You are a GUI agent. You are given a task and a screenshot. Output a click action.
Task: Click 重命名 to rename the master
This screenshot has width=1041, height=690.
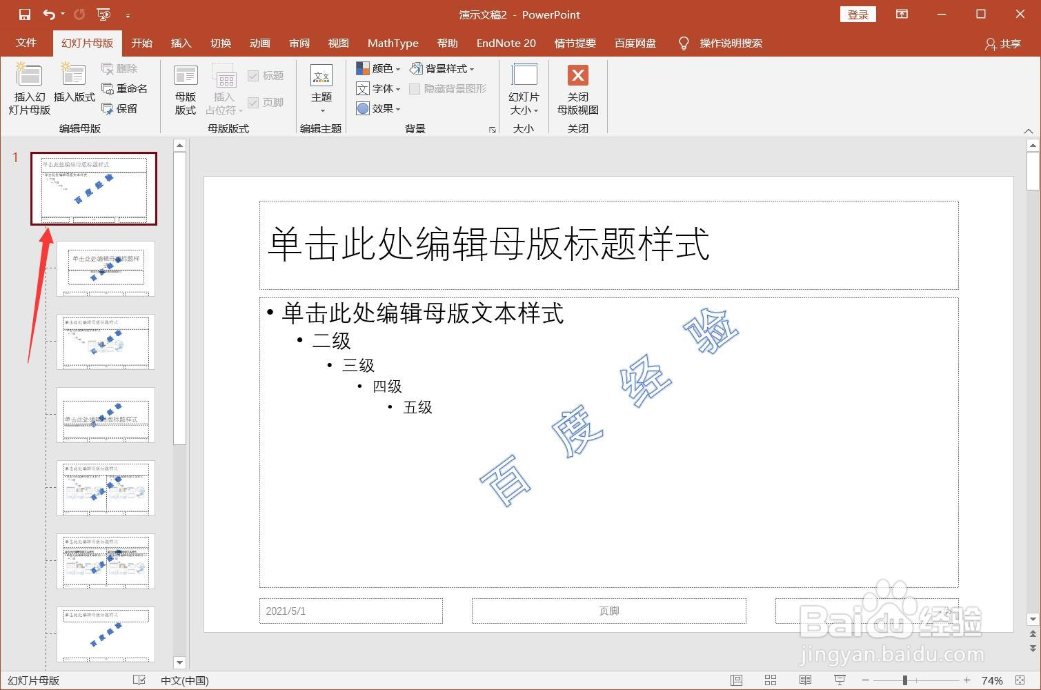click(125, 88)
